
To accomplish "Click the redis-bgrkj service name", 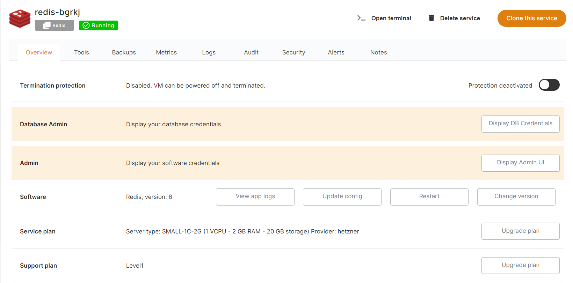I will [57, 12].
